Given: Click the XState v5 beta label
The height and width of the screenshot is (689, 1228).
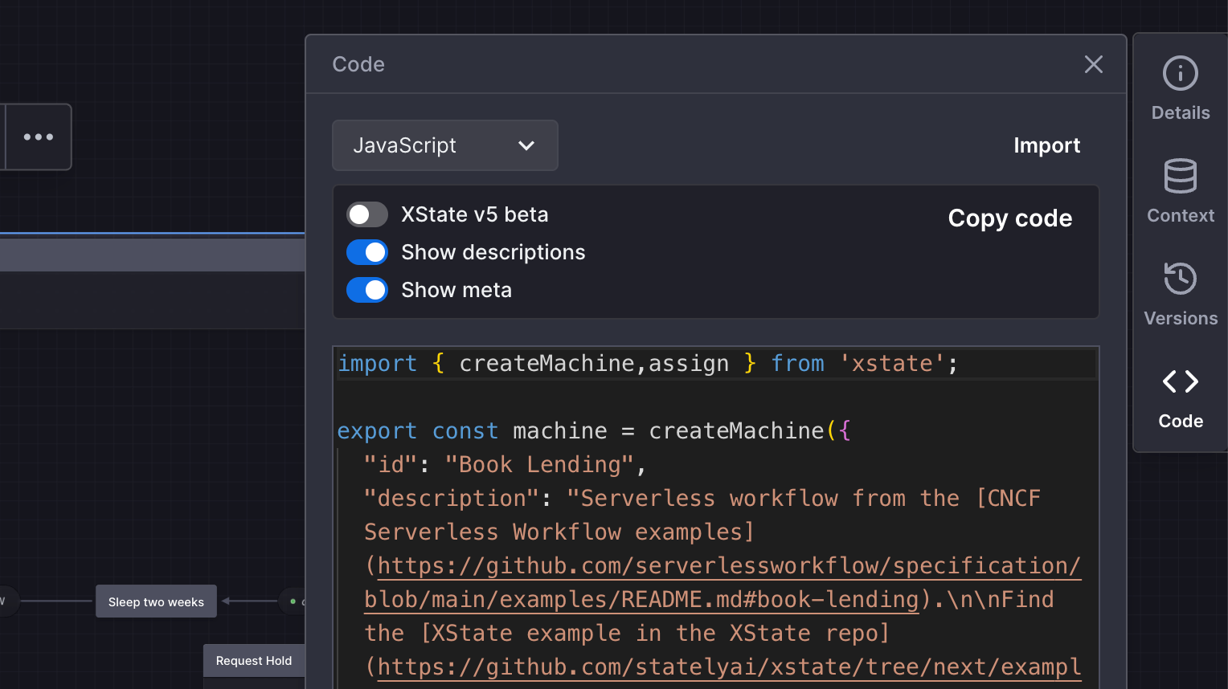Looking at the screenshot, I should pos(474,214).
